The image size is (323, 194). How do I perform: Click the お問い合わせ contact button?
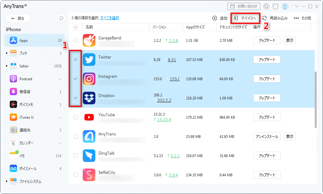point(244,6)
